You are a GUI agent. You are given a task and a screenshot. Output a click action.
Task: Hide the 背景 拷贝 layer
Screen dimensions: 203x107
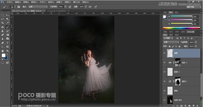(164, 100)
